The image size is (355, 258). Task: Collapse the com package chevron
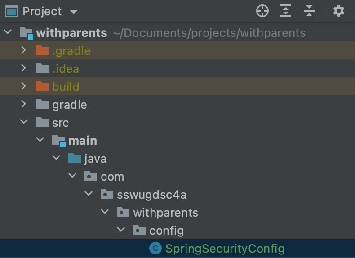72,176
